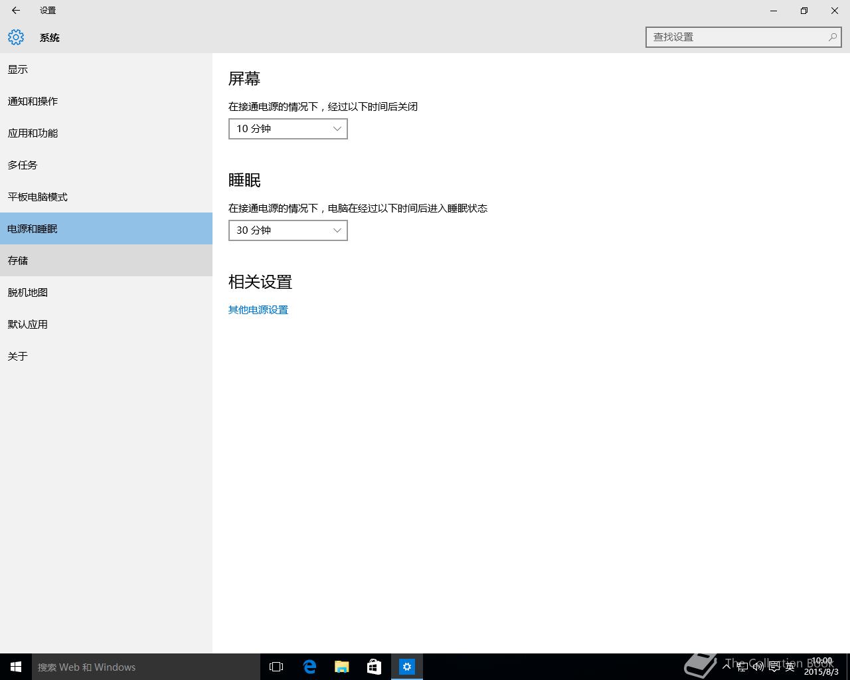Click the system settings gear icon
This screenshot has height=680, width=850.
(x=16, y=37)
